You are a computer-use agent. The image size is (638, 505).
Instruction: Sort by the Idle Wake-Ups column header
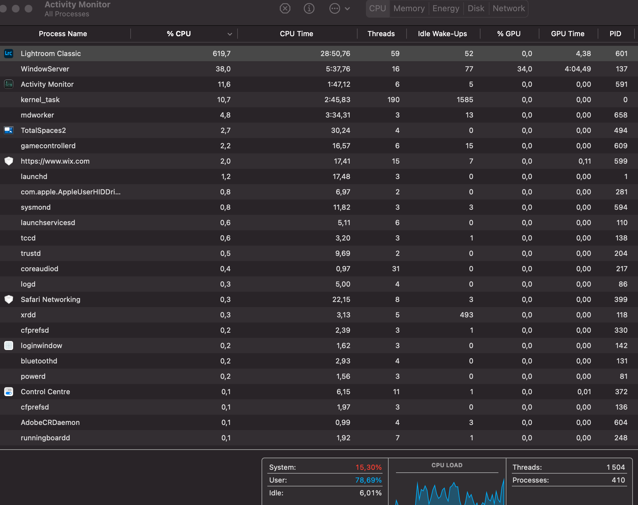(x=442, y=34)
